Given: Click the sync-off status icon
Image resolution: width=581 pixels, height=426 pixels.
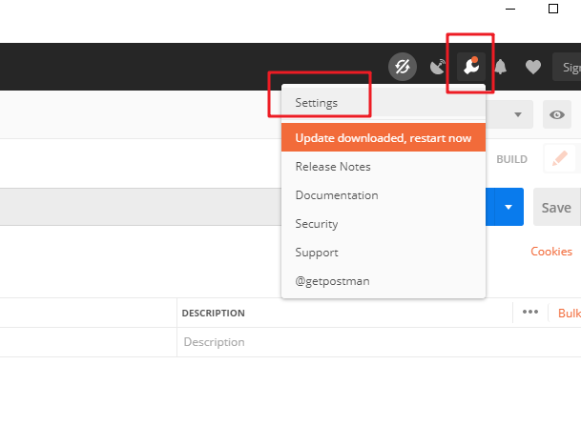Looking at the screenshot, I should click(403, 67).
